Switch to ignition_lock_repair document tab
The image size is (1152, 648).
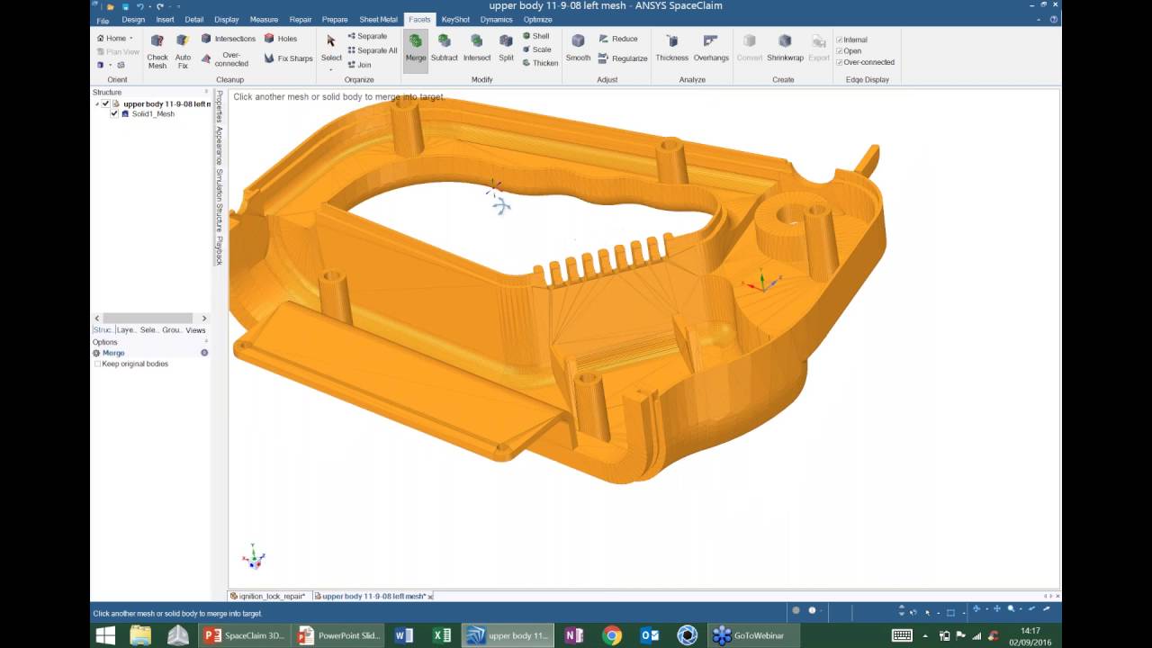(268, 596)
